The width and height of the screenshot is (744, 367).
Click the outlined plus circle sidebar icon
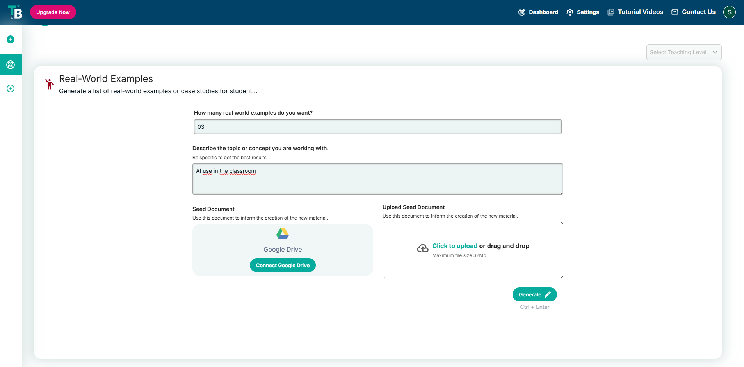pyautogui.click(x=11, y=89)
